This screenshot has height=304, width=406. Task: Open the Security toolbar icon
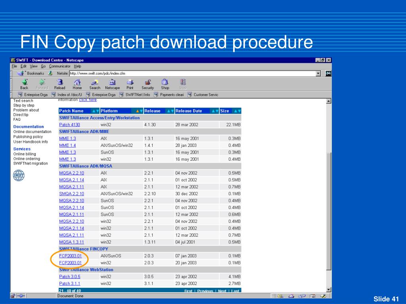click(147, 84)
